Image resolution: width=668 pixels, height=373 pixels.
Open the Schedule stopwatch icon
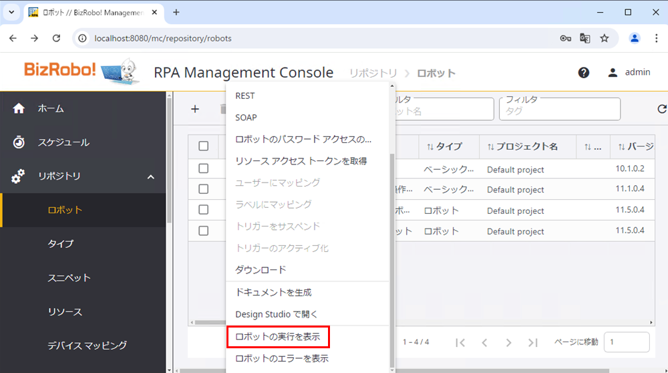pos(19,142)
